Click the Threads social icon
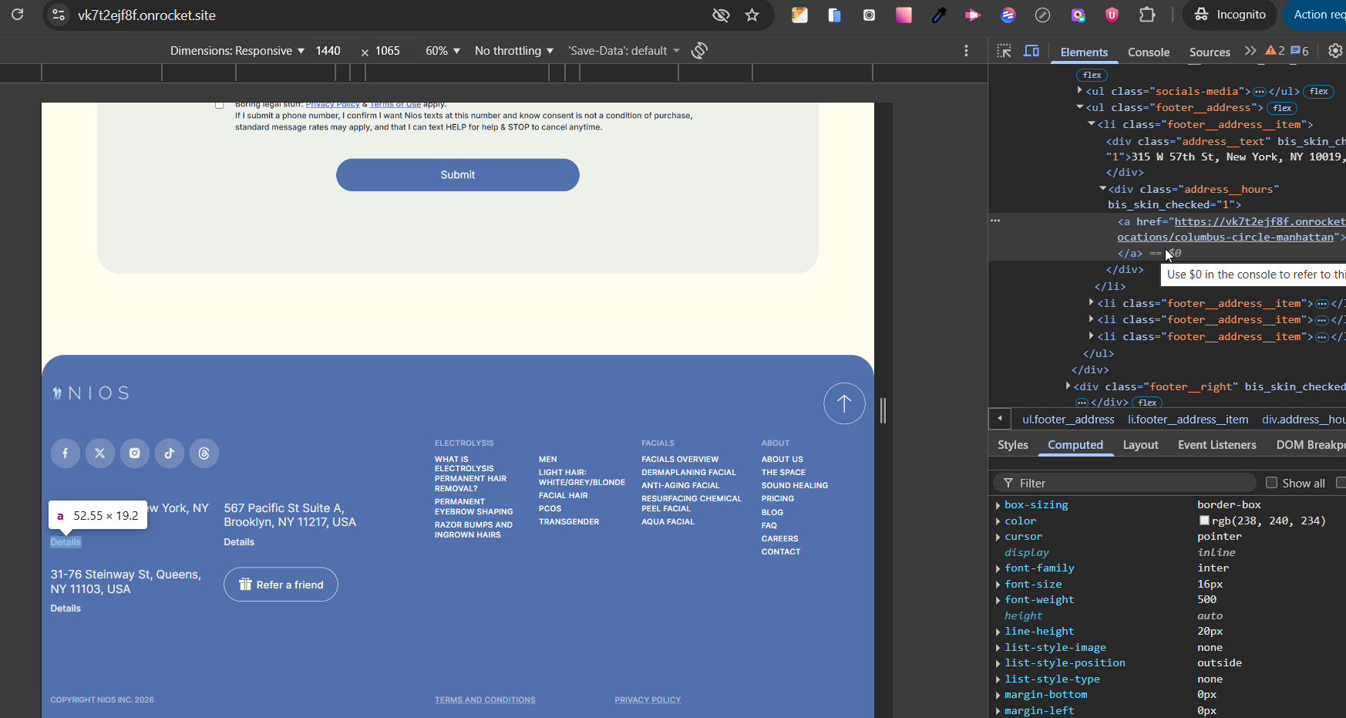The image size is (1346, 718). (204, 453)
